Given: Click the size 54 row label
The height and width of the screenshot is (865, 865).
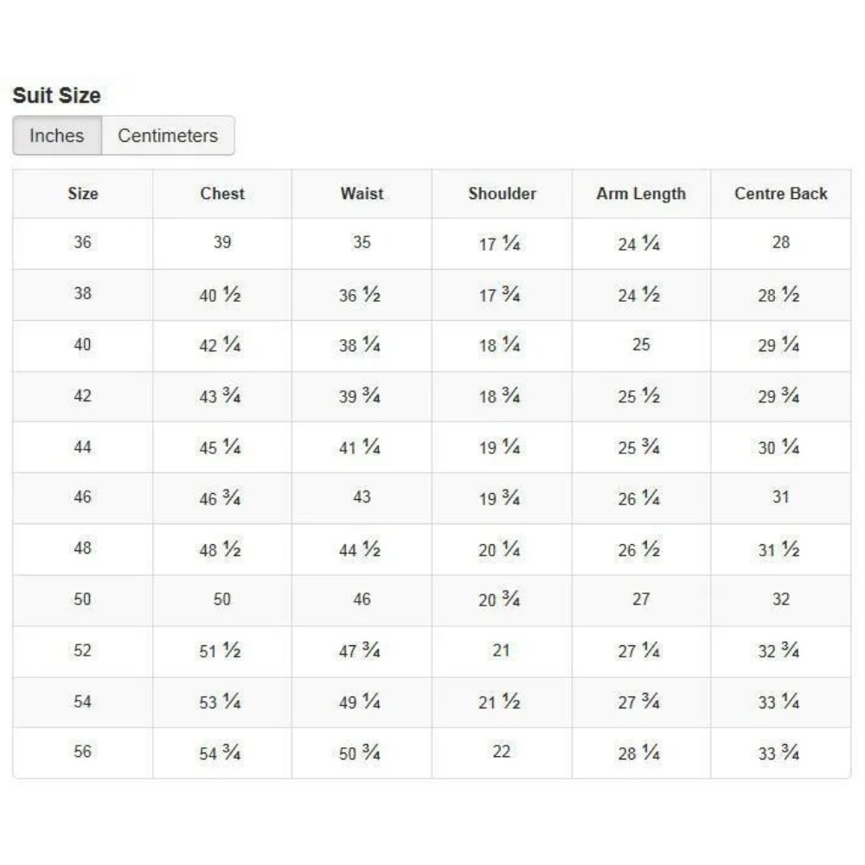Looking at the screenshot, I should [82, 702].
